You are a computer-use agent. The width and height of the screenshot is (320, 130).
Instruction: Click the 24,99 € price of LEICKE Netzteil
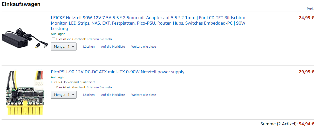[306, 18]
